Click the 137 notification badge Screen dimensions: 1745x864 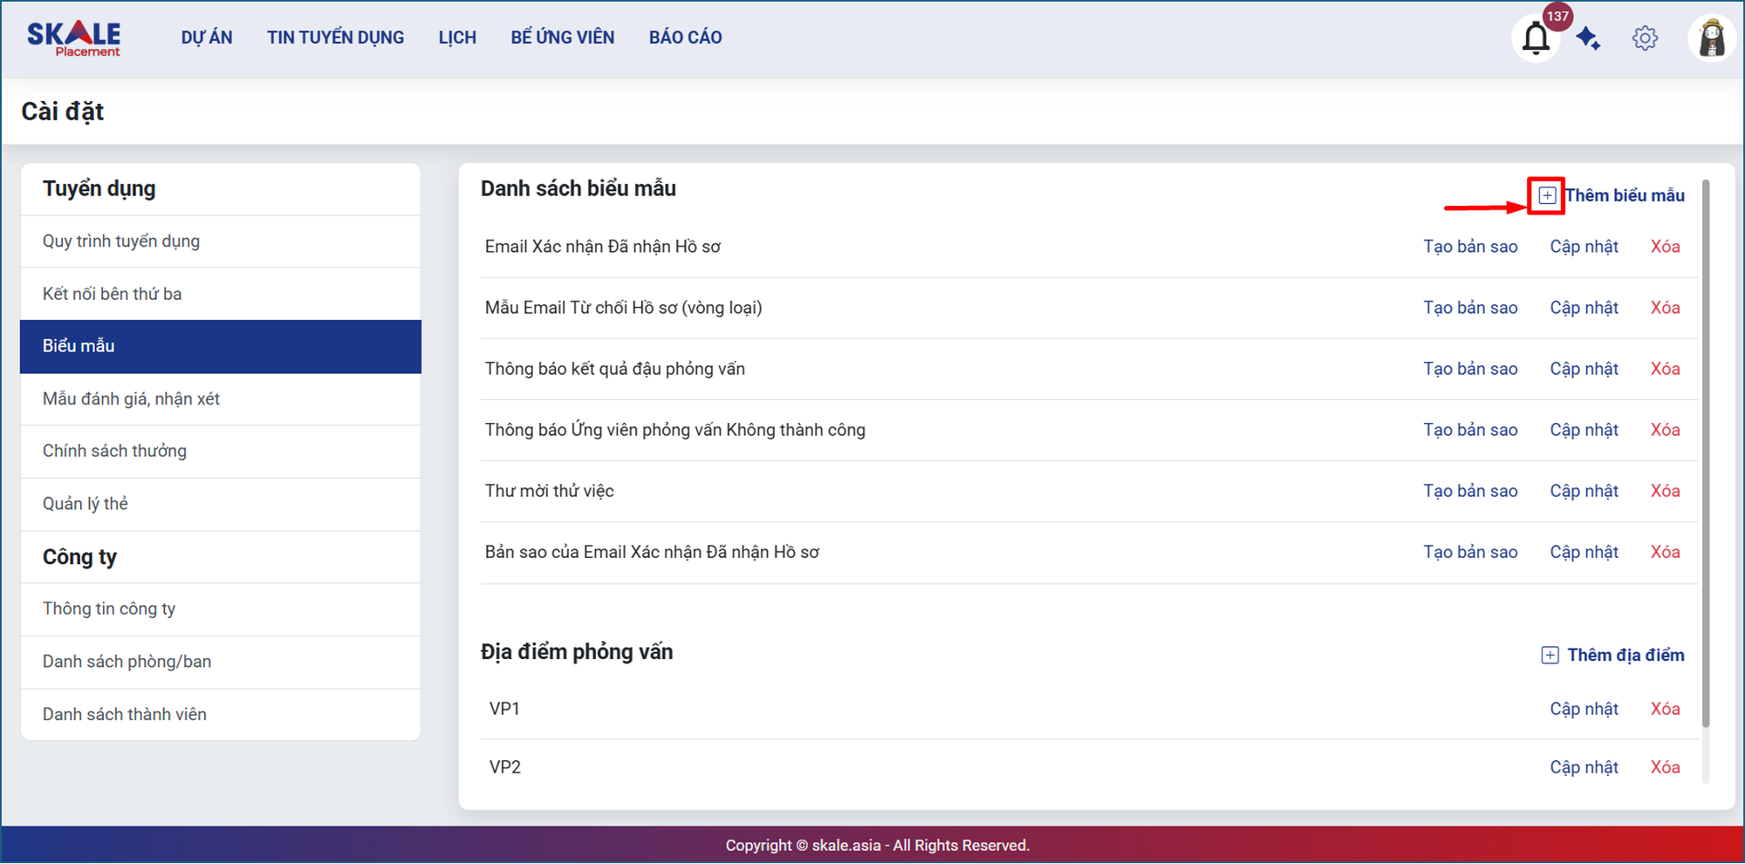(1557, 16)
